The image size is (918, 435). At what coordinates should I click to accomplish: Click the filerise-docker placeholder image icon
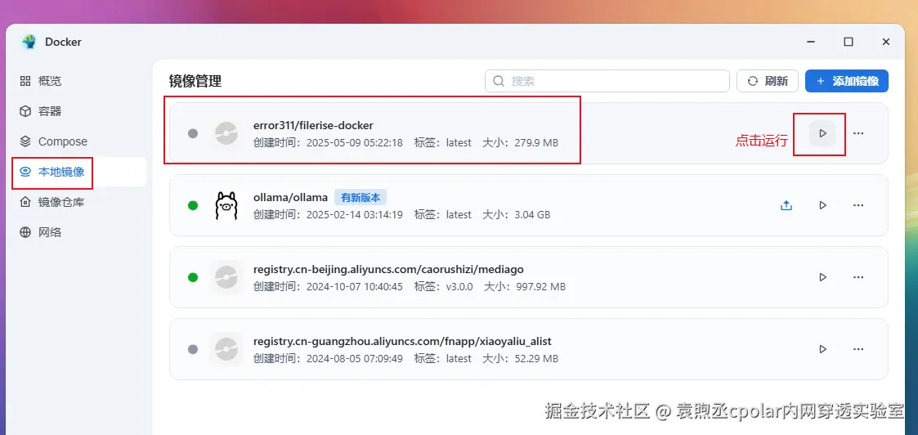click(226, 133)
